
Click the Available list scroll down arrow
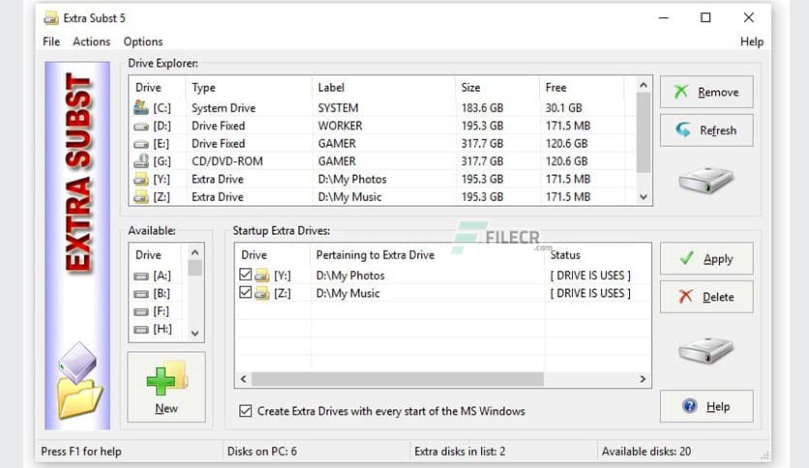(x=195, y=334)
